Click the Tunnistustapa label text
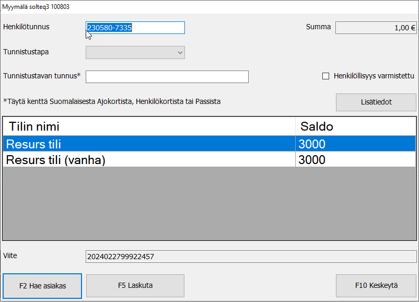 coord(26,52)
